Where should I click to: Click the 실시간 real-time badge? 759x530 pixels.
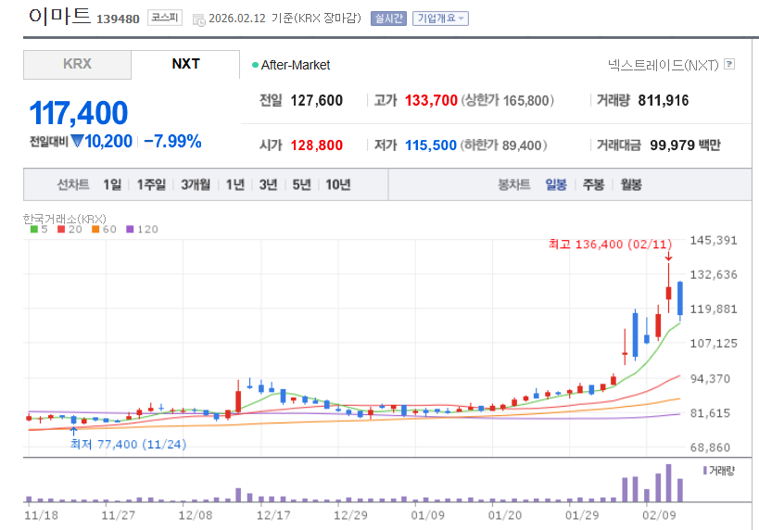pyautogui.click(x=387, y=18)
